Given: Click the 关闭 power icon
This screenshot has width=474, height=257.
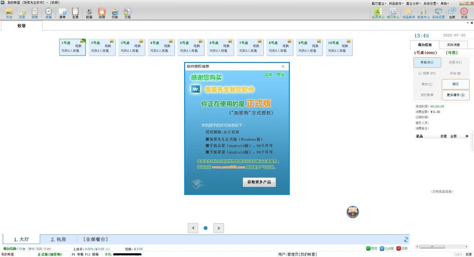Looking at the screenshot, I should click(464, 13).
